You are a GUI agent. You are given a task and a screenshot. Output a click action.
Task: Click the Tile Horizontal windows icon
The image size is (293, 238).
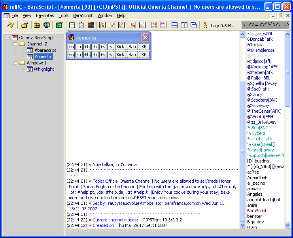tap(174, 25)
